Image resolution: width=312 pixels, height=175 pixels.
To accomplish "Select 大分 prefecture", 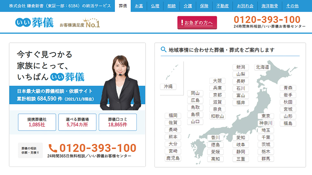I will (x=173, y=144).
